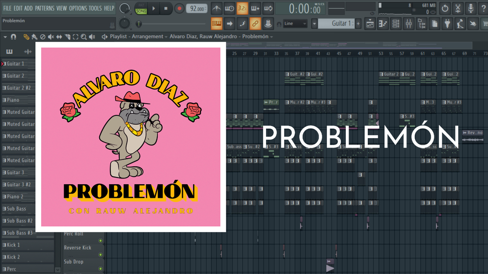
Task: Click the playlist magnet snap icon
Action: (x=14, y=37)
